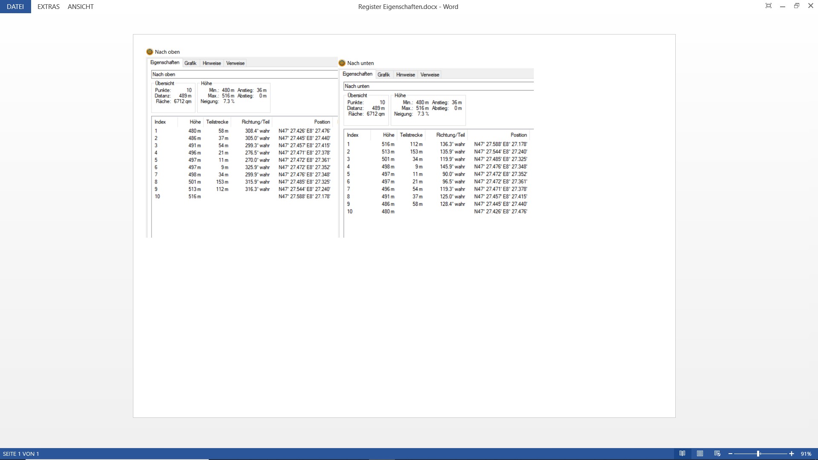Image resolution: width=818 pixels, height=460 pixels.
Task: Switch to Web Layout view icon
Action: pyautogui.click(x=717, y=454)
